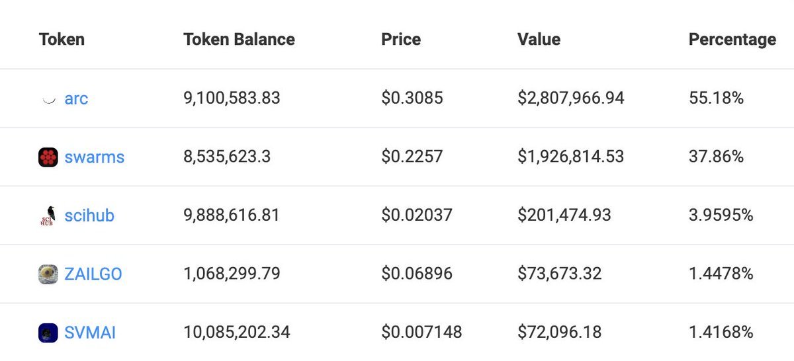794x361 pixels.
Task: Click the arc token icon
Action: click(48, 99)
